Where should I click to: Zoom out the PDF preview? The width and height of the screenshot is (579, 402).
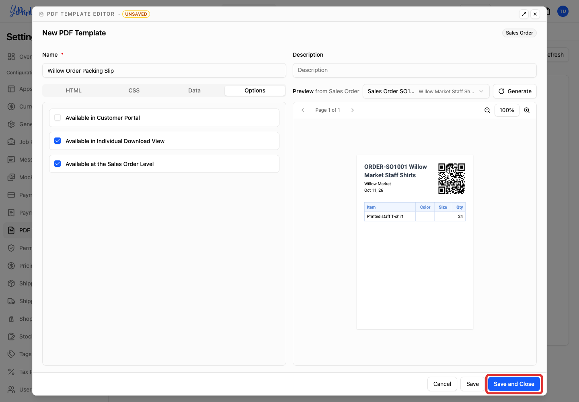487,110
